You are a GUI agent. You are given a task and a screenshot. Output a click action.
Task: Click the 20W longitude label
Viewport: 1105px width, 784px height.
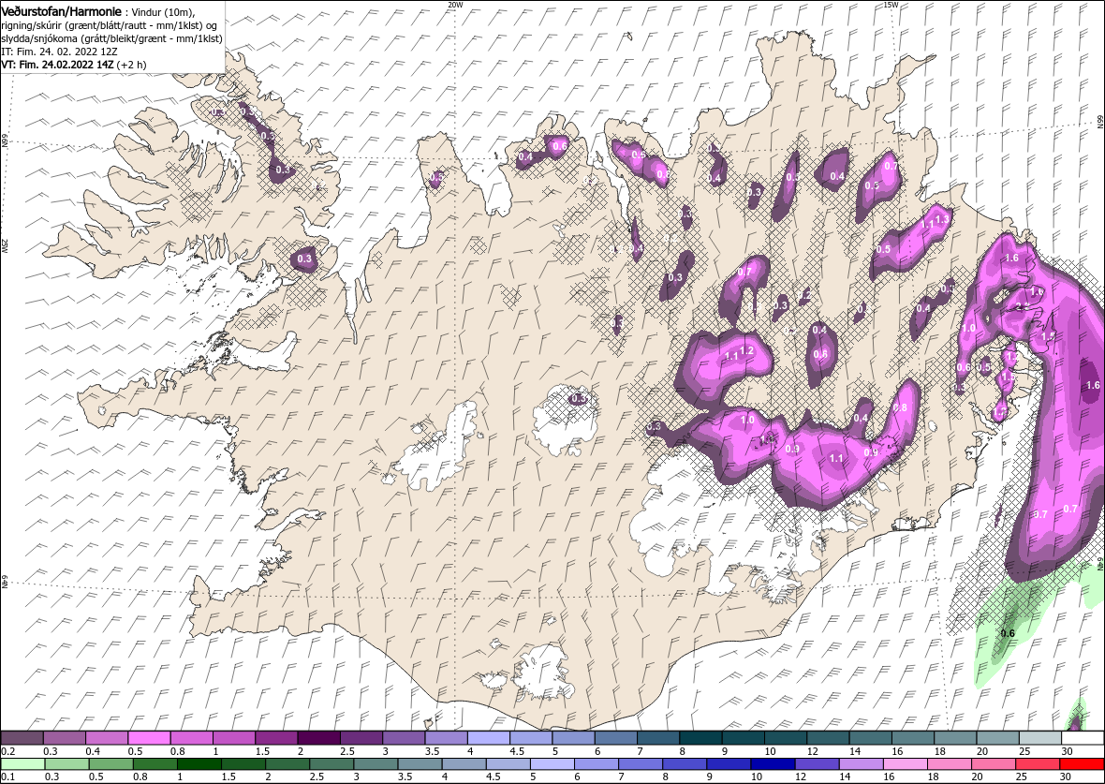click(x=456, y=5)
